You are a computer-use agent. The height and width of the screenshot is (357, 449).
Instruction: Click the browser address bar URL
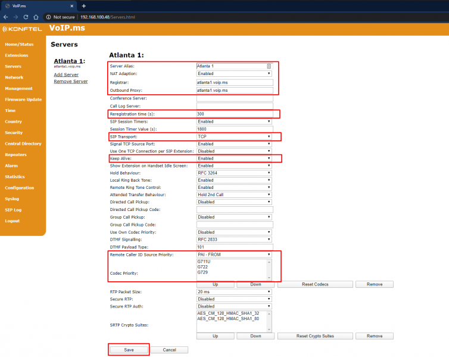108,17
